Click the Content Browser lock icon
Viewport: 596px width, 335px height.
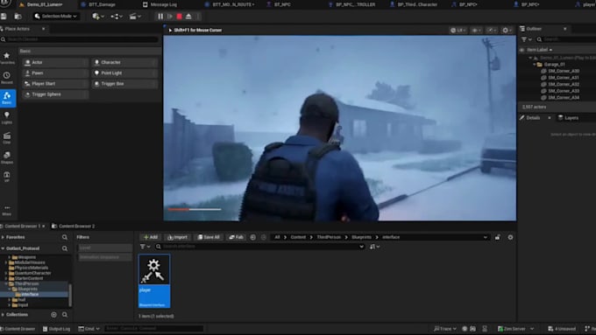point(498,237)
